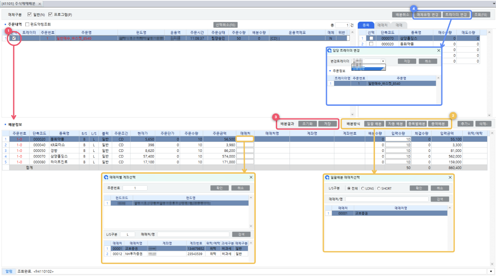Click the 총 count field
496x276 pixels.
click(342, 25)
